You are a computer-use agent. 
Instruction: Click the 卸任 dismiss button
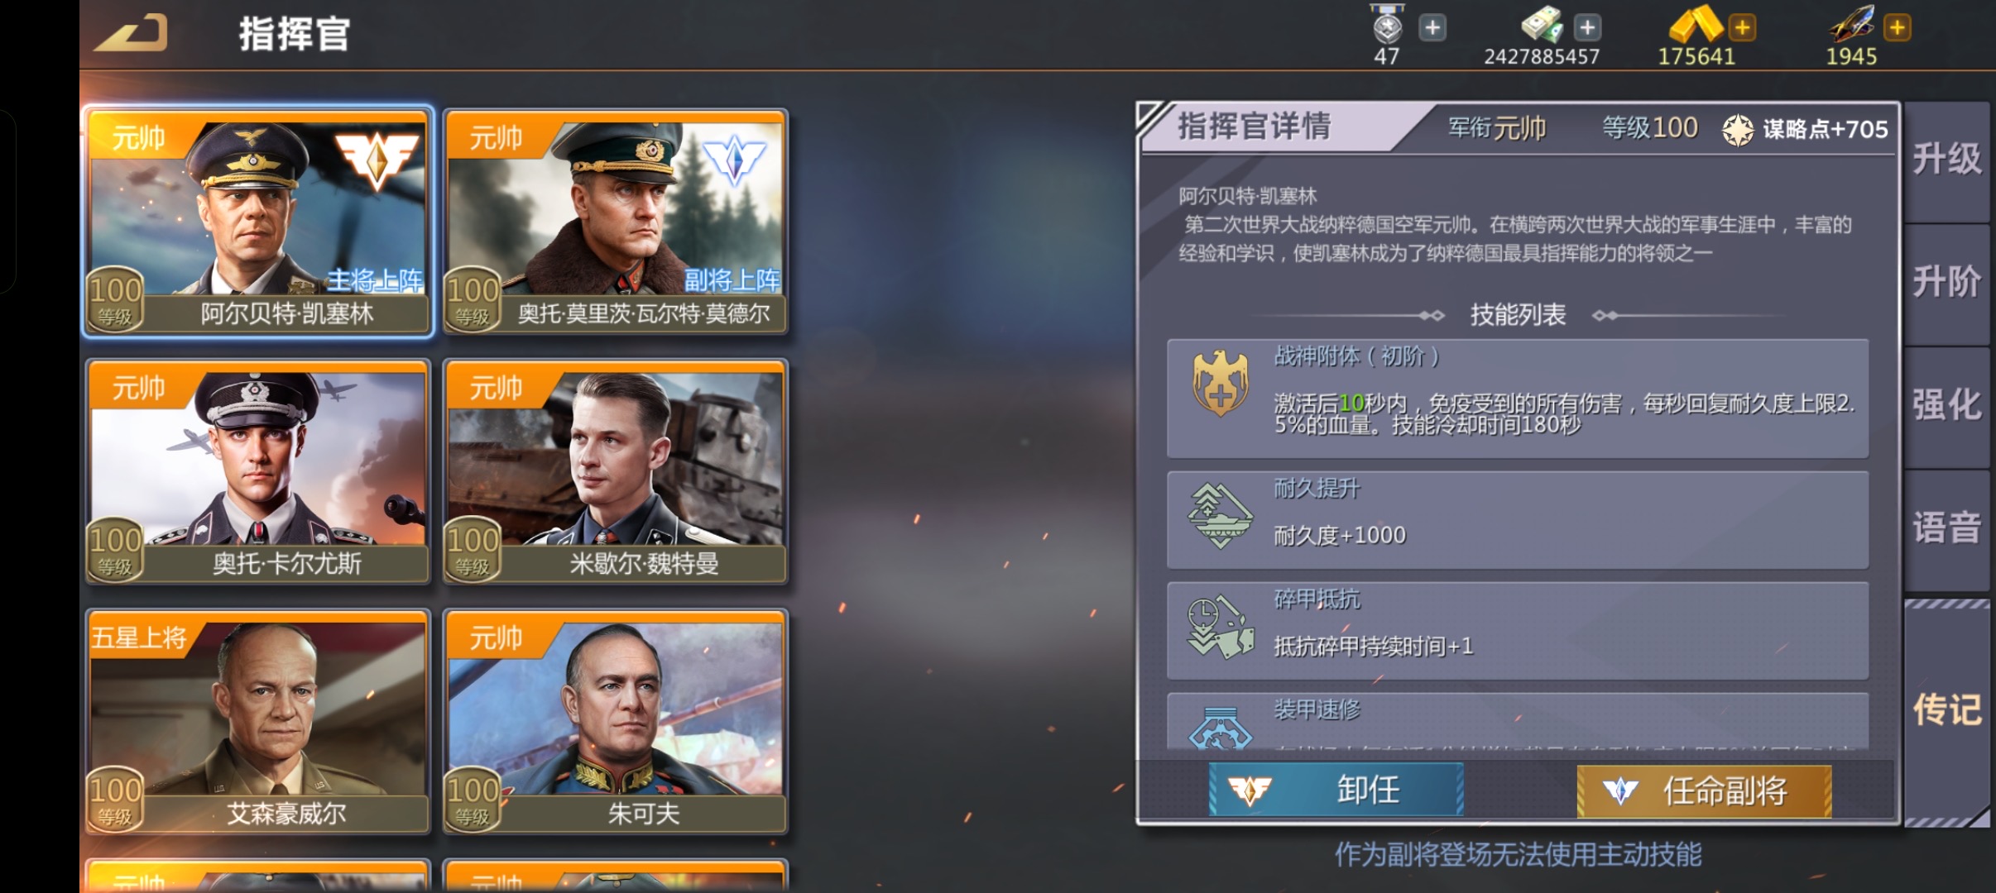1336,790
